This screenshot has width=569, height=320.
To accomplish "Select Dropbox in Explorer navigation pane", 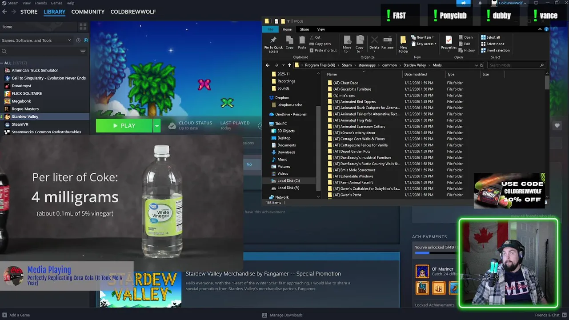I will (282, 98).
